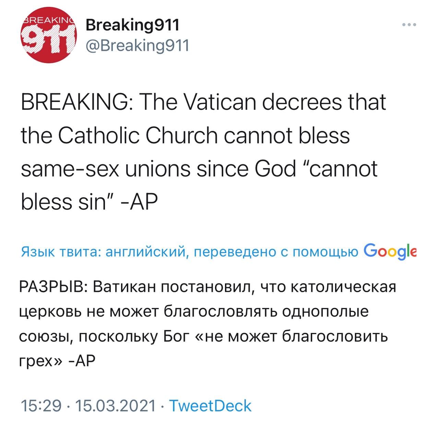Open the Breaking911 display name

pyautogui.click(x=132, y=25)
